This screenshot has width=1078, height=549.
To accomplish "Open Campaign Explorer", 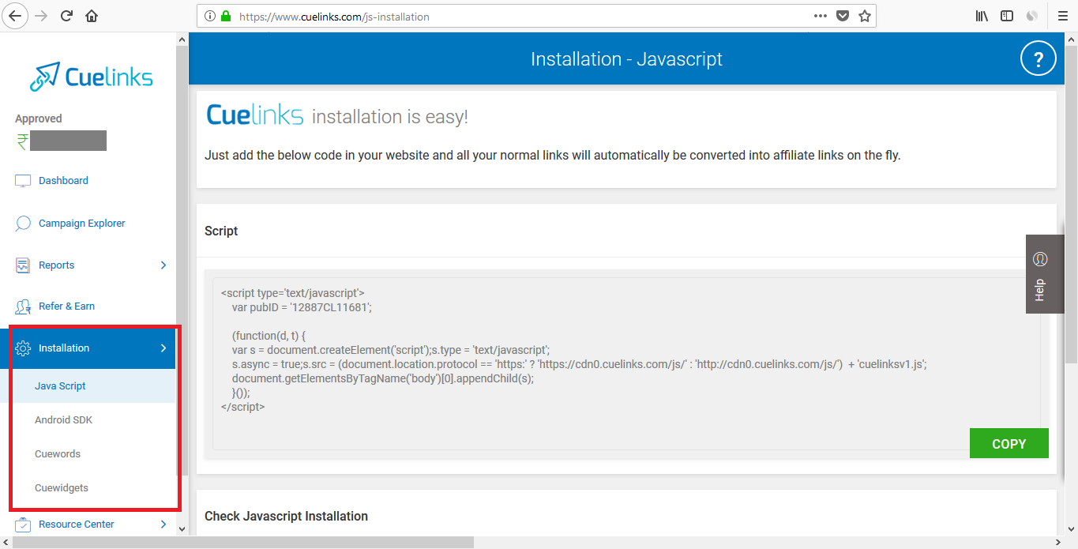I will coord(82,224).
